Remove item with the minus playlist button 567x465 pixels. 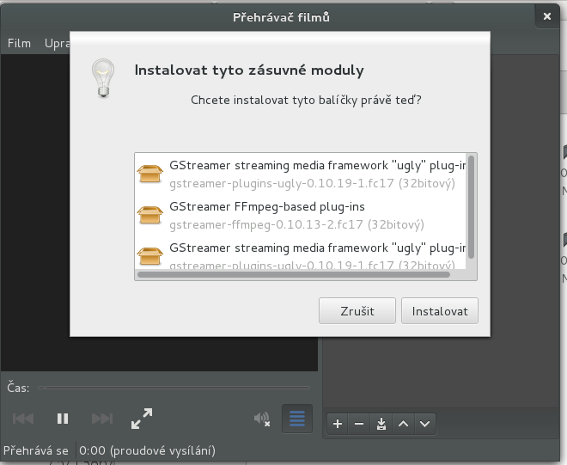pyautogui.click(x=359, y=424)
